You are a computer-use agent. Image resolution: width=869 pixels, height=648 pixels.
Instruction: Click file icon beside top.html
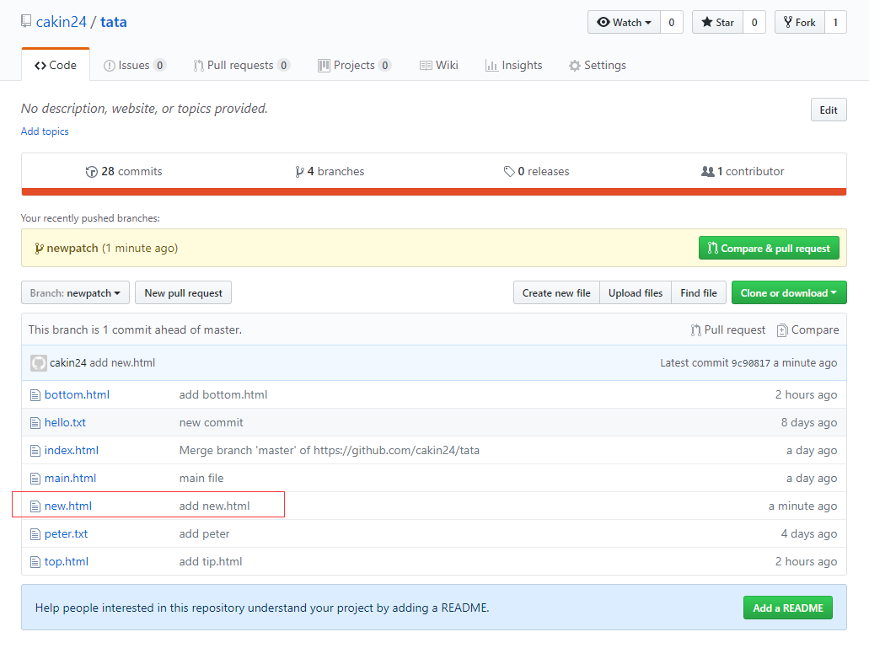(35, 562)
